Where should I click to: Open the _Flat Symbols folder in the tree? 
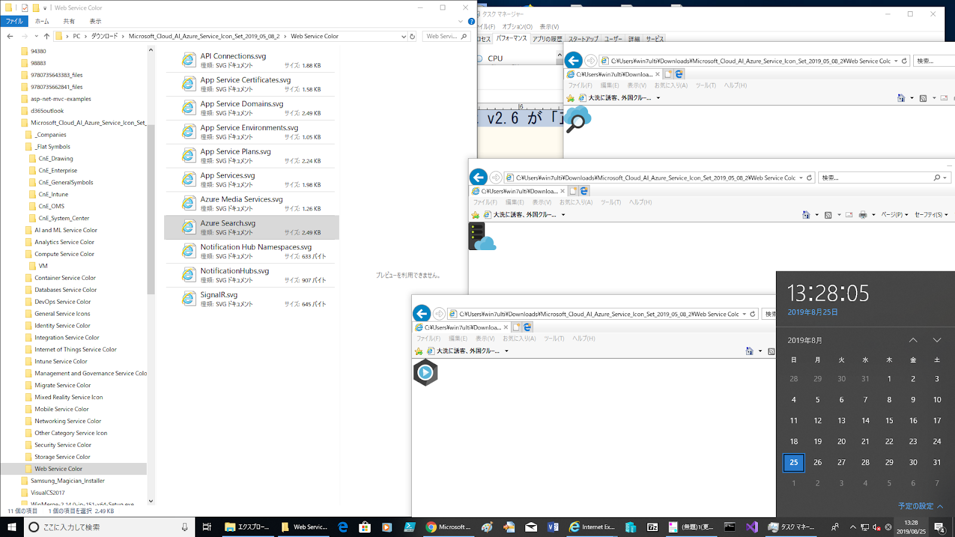(52, 147)
